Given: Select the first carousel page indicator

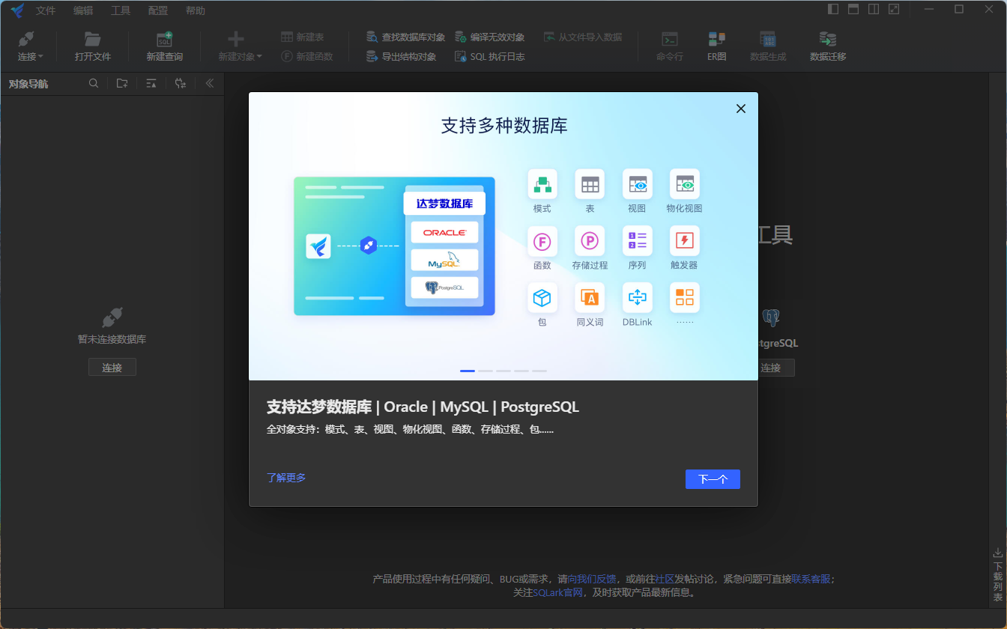Looking at the screenshot, I should pyautogui.click(x=468, y=371).
